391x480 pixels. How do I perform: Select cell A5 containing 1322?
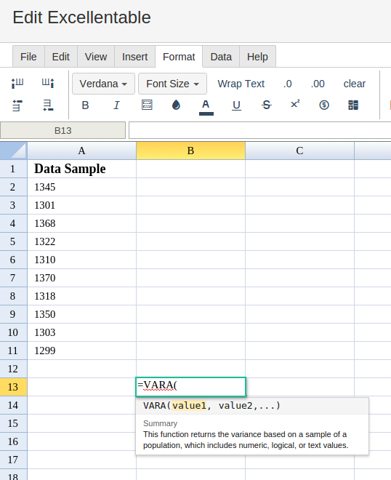pos(81,241)
